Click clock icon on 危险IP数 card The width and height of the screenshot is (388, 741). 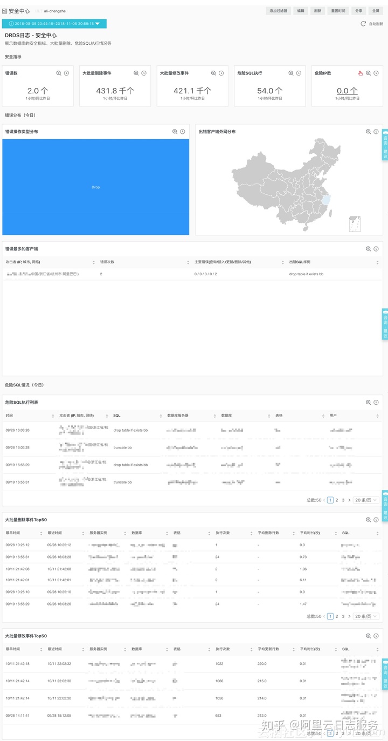click(376, 73)
